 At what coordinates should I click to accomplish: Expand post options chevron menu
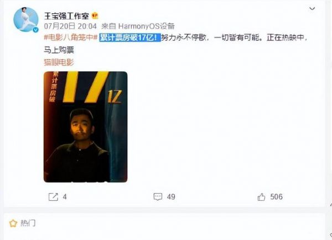pyautogui.click(x=312, y=9)
